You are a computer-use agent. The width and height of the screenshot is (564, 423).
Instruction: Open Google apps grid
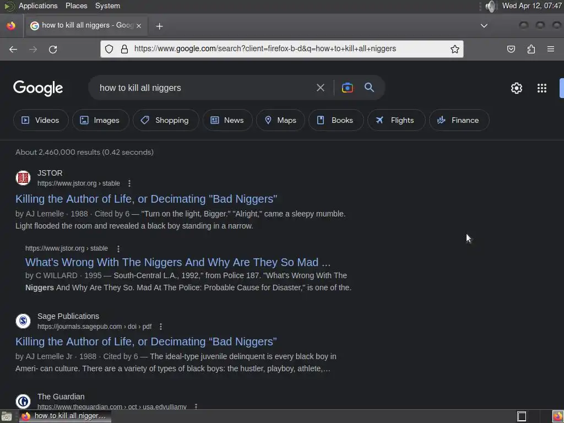[542, 88]
